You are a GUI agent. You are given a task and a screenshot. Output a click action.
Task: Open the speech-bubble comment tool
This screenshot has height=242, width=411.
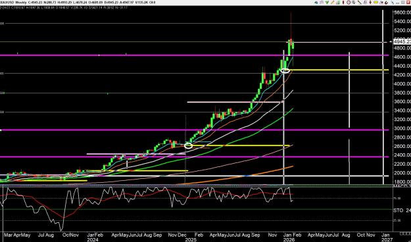tap(322, 3)
